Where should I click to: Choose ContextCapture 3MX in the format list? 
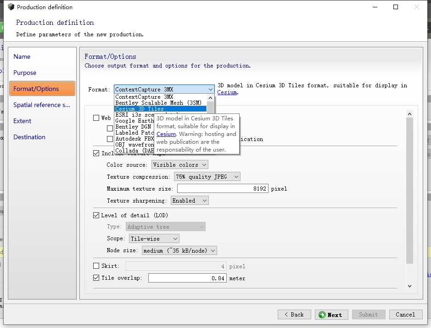coord(161,97)
